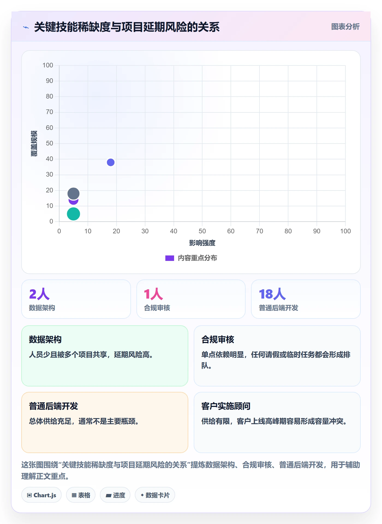Click the text 总体供给充足，通常不是主要瓶颈。

[84, 421]
